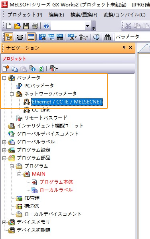Open the 変換/コンパイル(C) menu

pyautogui.click(x=124, y=15)
